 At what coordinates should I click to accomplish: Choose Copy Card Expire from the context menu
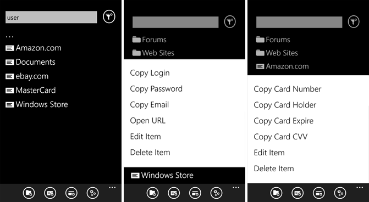284,121
